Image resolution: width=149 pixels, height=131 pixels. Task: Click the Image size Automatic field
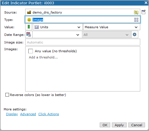pyautogui.click(x=83, y=42)
